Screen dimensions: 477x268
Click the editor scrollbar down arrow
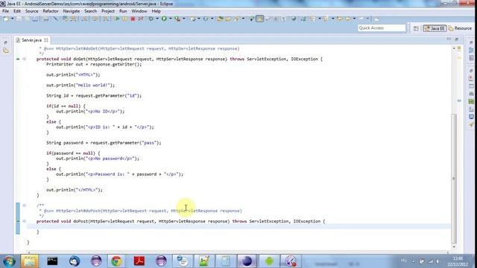(x=454, y=246)
